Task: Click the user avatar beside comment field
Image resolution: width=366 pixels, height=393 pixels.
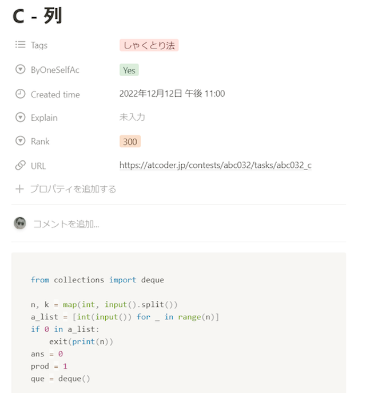Action: [20, 223]
